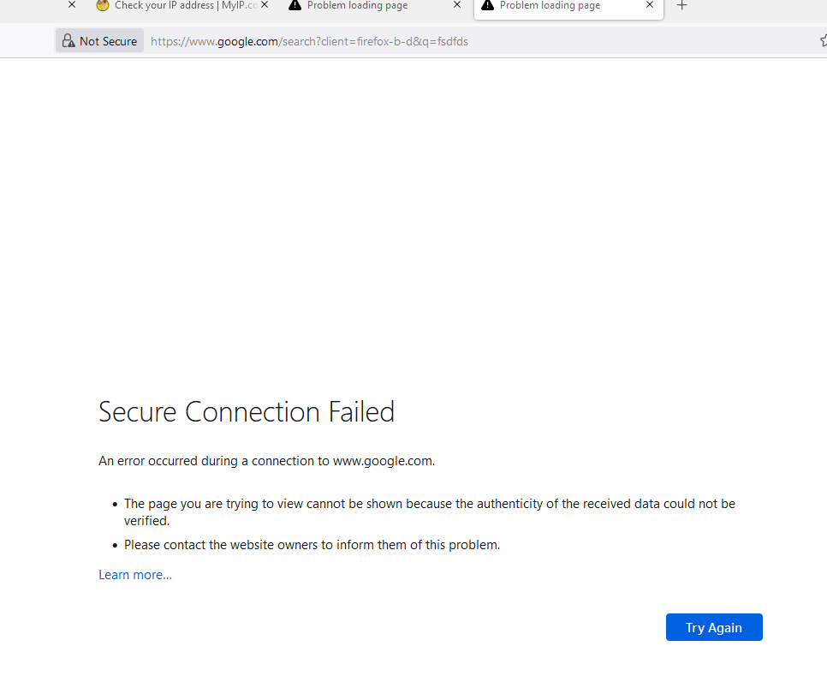Viewport: 827px width, 682px height.
Task: Click the warning triangle icon on the middle tab
Action: coord(295,5)
